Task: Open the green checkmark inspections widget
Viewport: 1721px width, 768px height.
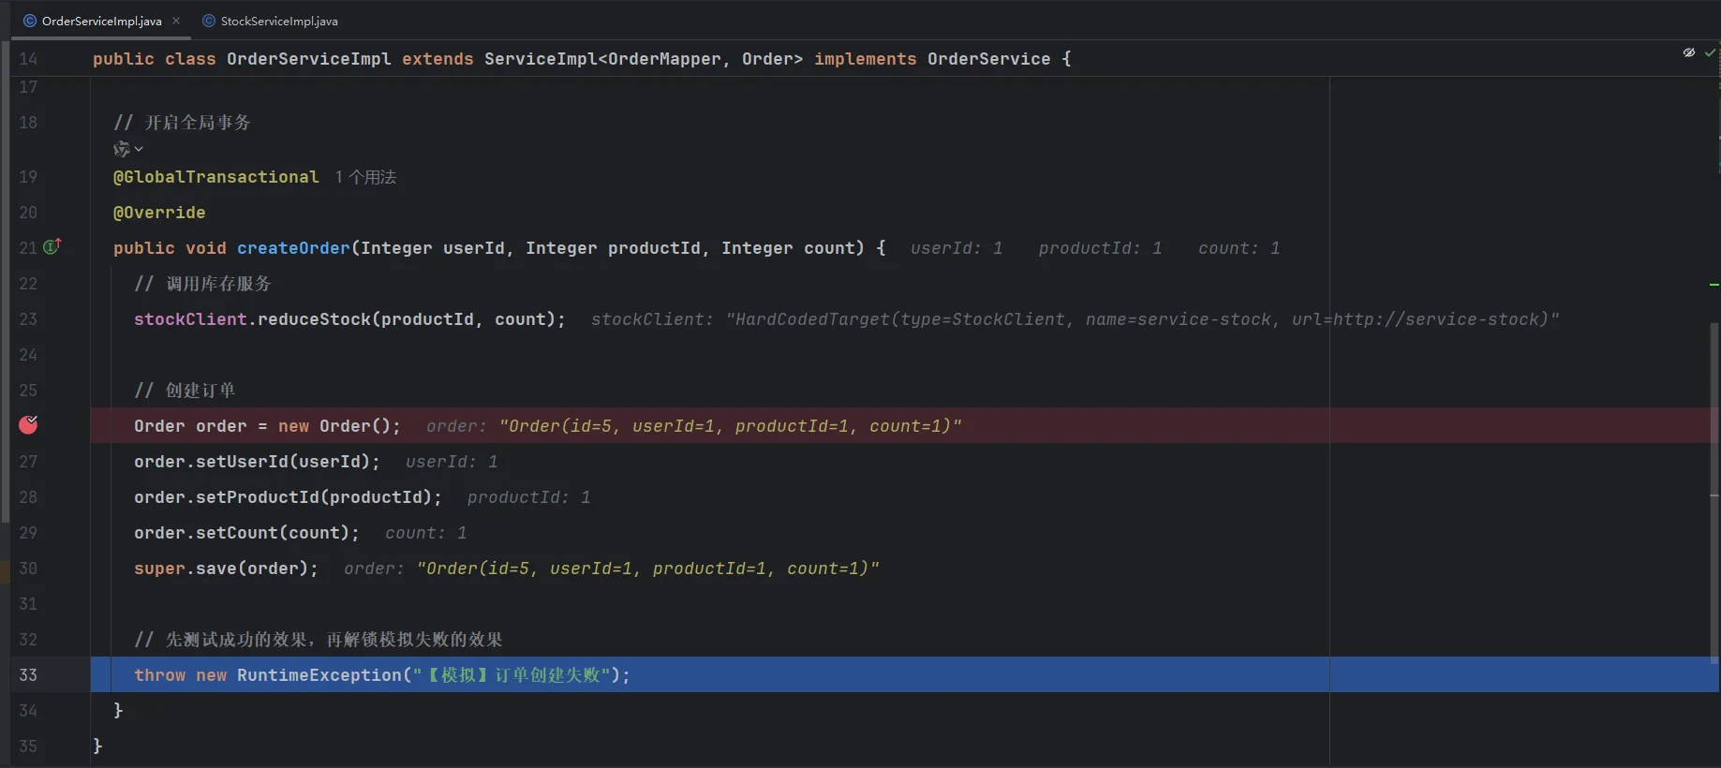Action: click(1710, 52)
